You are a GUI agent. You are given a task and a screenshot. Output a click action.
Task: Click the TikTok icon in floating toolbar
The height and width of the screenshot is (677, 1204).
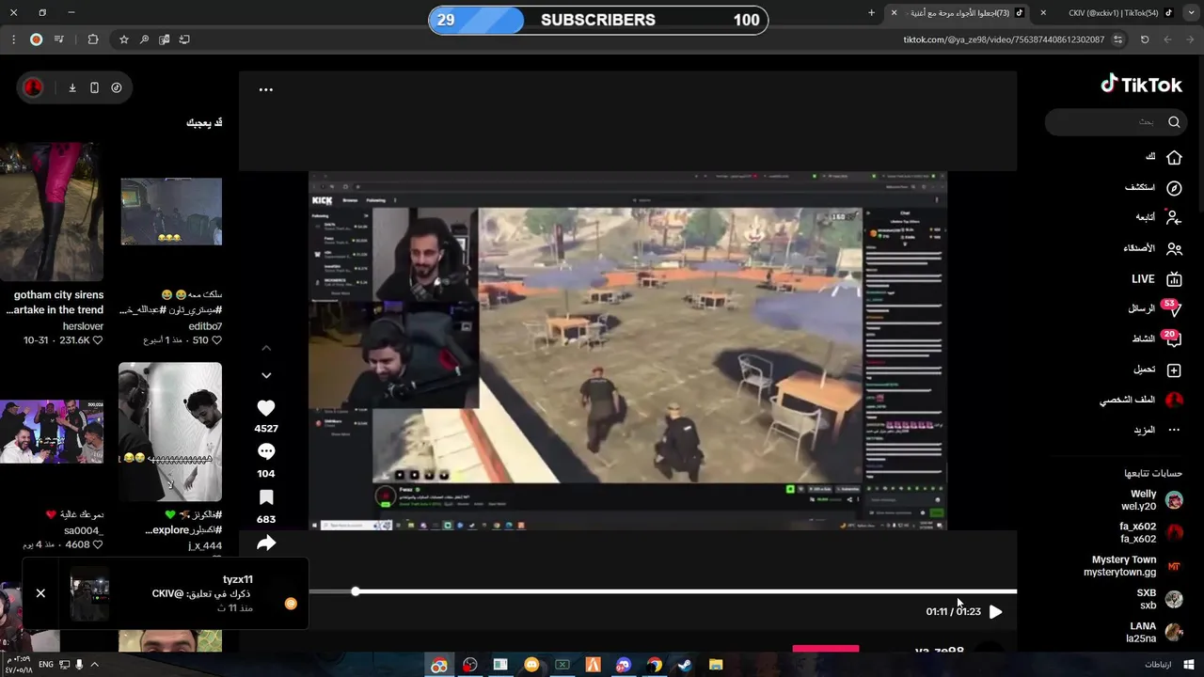pos(117,87)
